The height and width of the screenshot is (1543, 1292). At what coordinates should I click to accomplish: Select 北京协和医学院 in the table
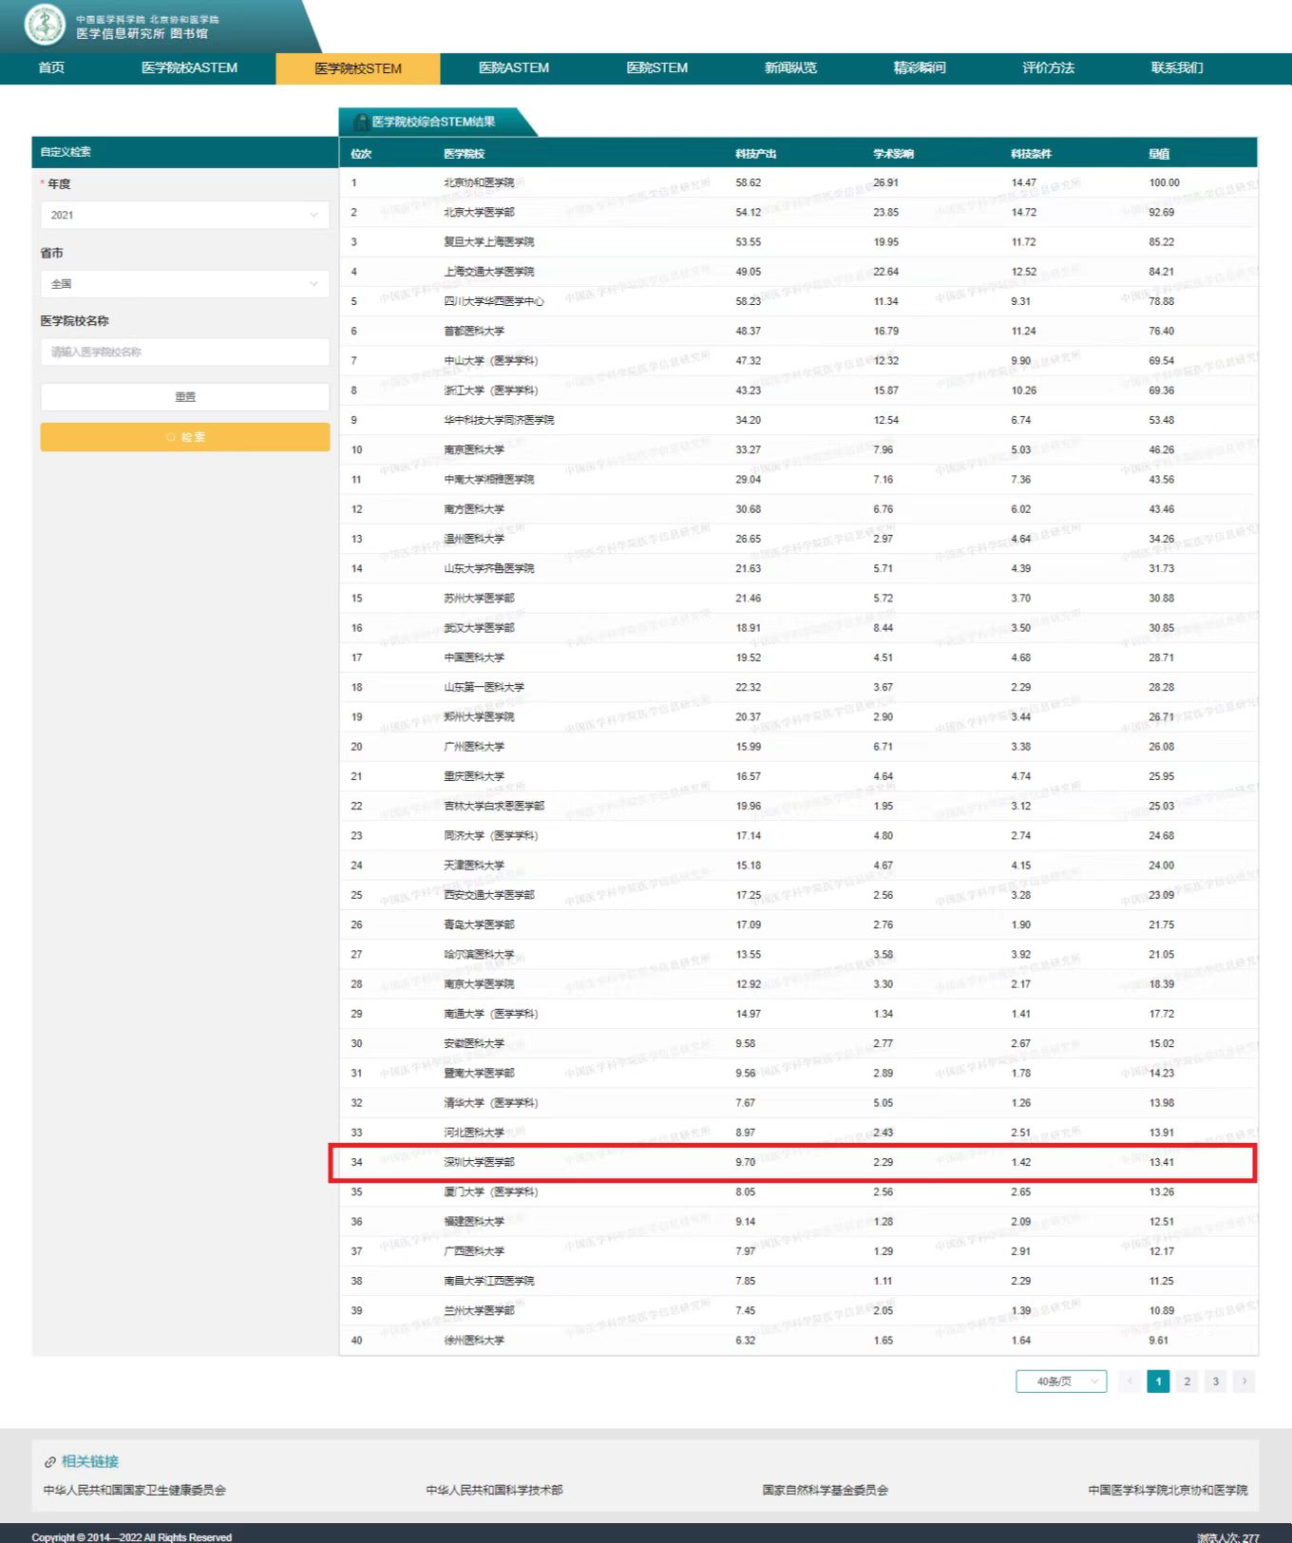(x=479, y=182)
